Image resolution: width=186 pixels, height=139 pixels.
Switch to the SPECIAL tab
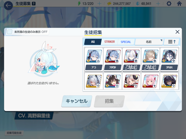[126, 42]
